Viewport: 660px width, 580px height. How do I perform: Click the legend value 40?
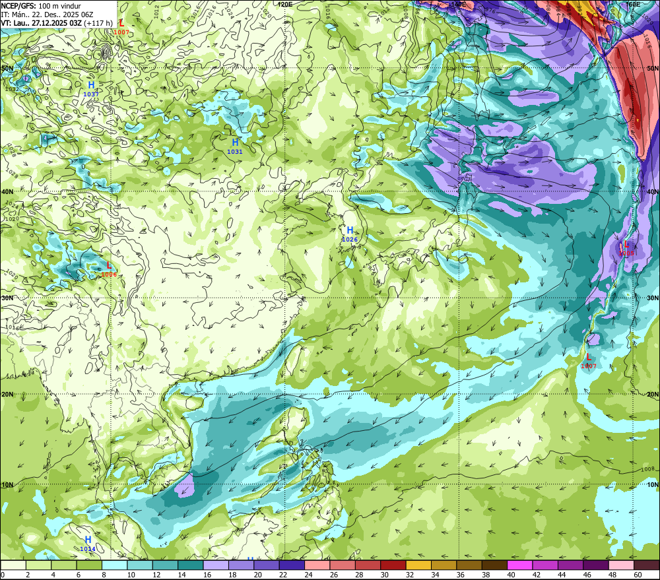pos(511,575)
